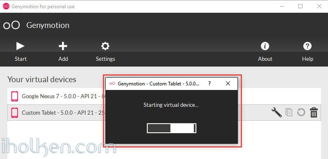Image resolution: width=328 pixels, height=159 pixels.
Task: Select the Custom Tablet device row
Action: 164,113
